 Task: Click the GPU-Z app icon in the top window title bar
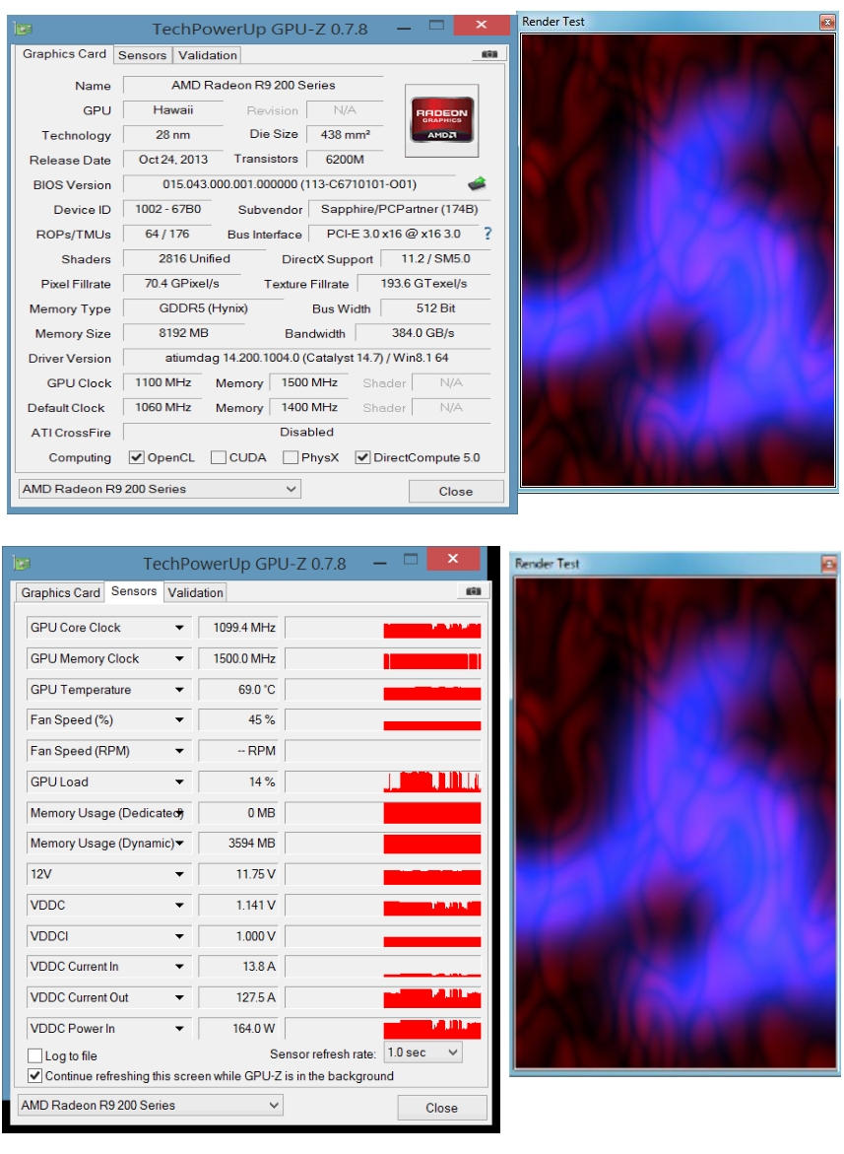coord(23,29)
